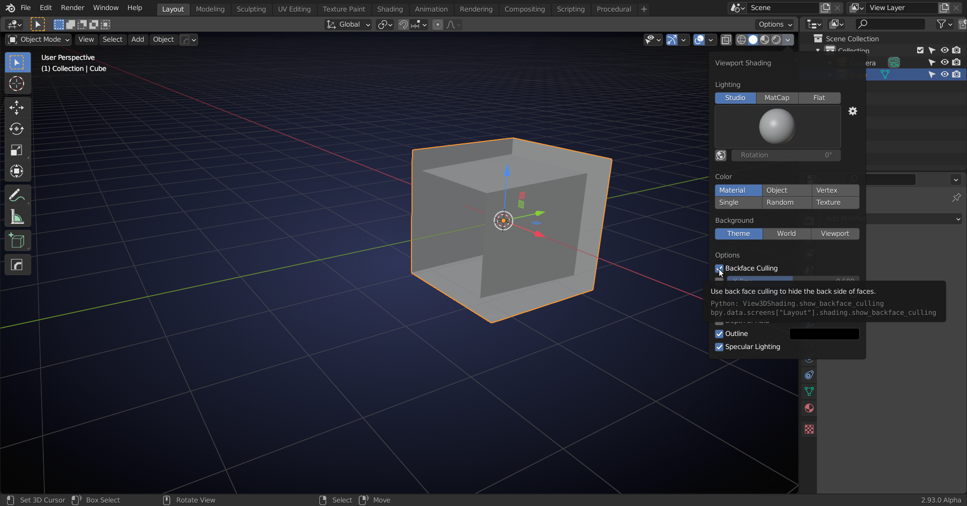
Task: Toggle viewport overlays button
Action: [699, 40]
